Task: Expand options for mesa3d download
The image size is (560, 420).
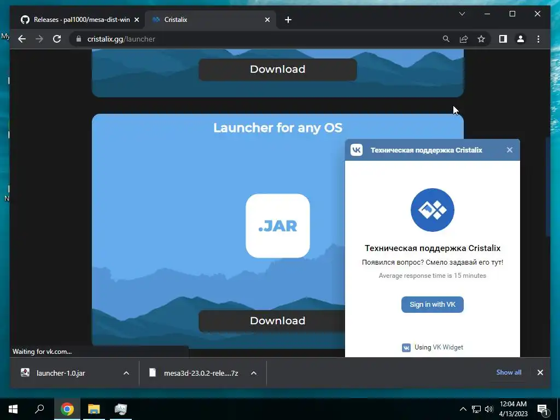Action: (x=254, y=373)
